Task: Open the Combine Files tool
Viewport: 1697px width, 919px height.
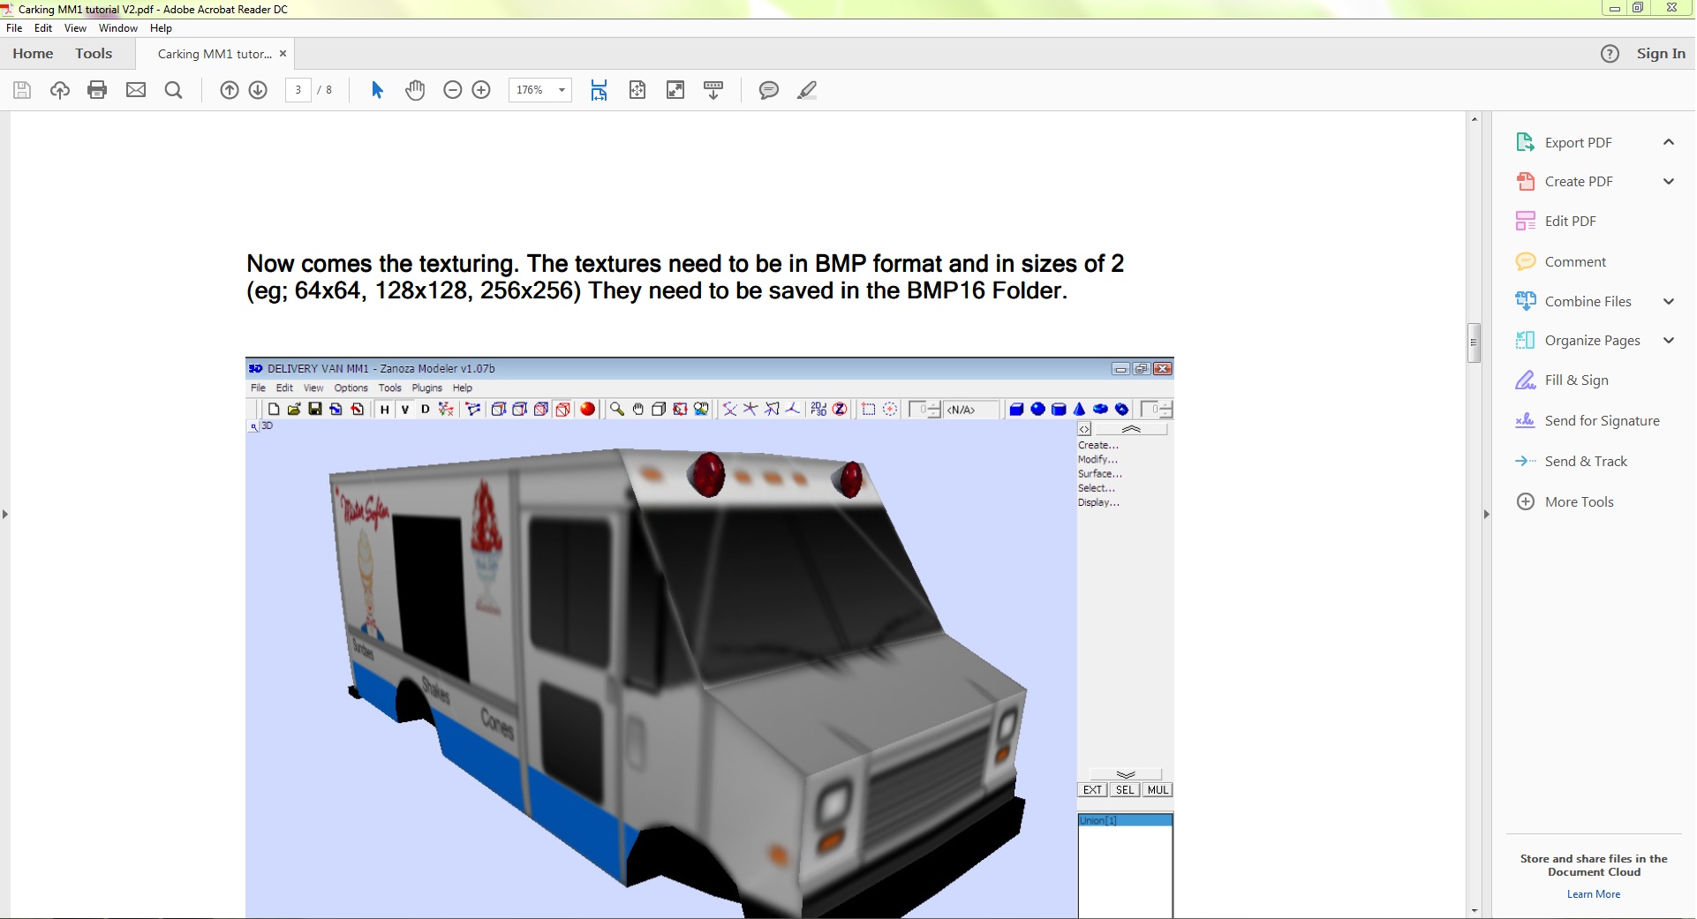Action: click(x=1573, y=301)
